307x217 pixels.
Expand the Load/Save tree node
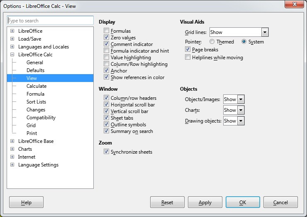[12, 39]
